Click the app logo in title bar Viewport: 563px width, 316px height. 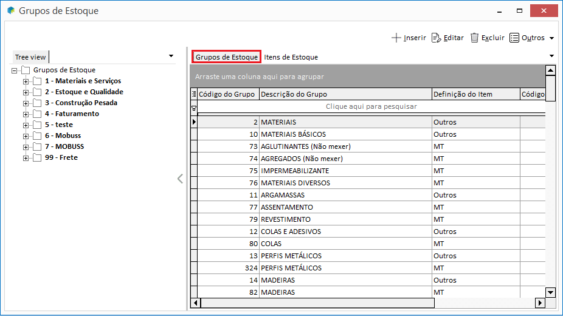[x=11, y=10]
